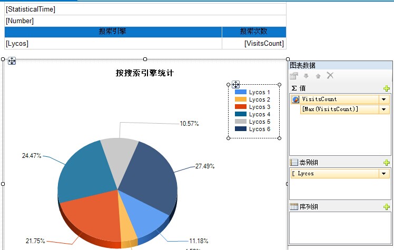Click the 类别组 category group icon

click(x=294, y=163)
